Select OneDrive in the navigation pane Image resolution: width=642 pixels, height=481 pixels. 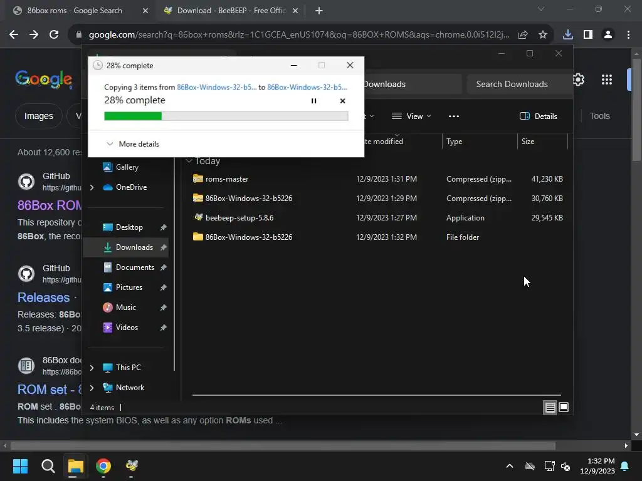131,187
